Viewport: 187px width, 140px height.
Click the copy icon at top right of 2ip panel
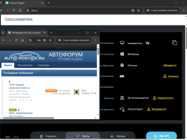[175, 43]
